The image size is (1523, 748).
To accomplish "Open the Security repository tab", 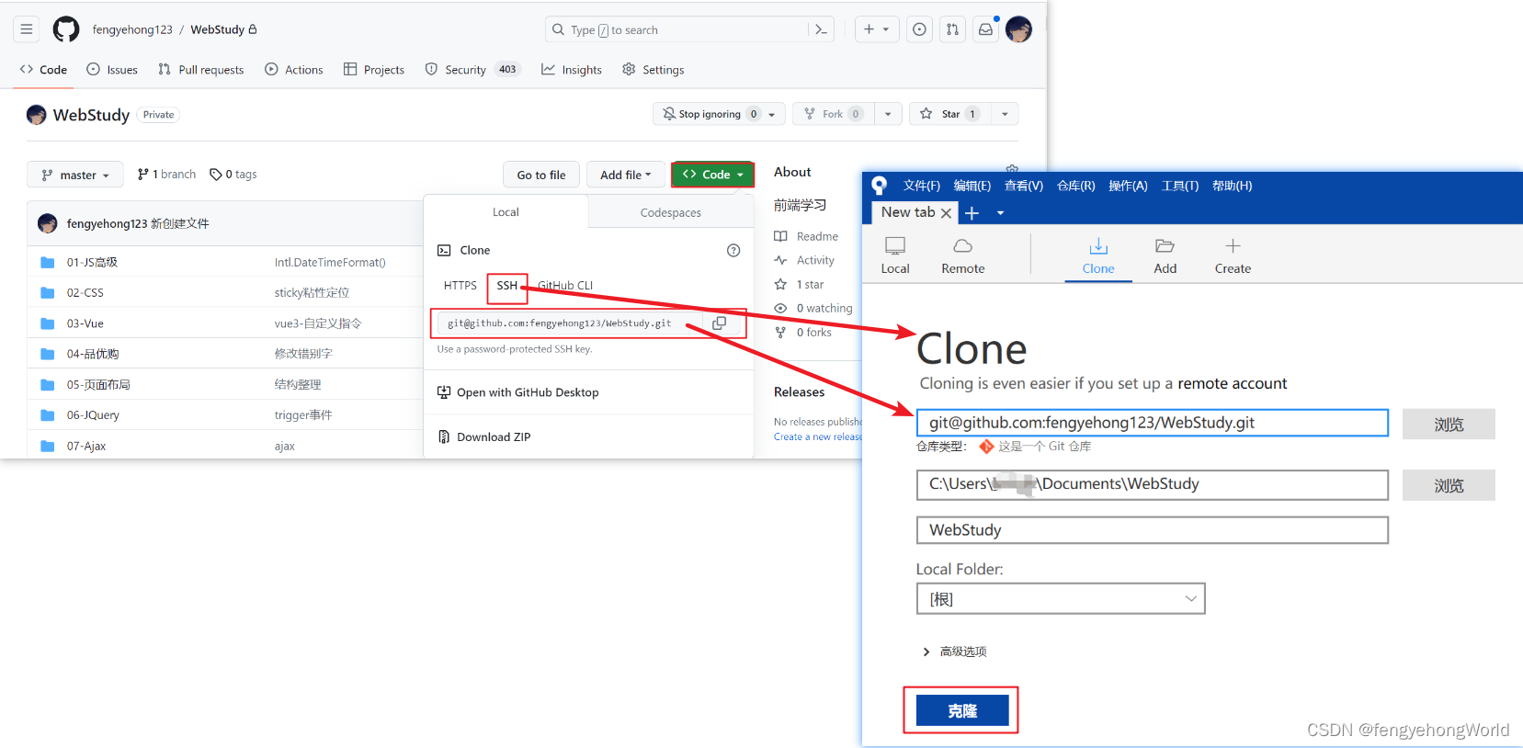I will [x=472, y=70].
